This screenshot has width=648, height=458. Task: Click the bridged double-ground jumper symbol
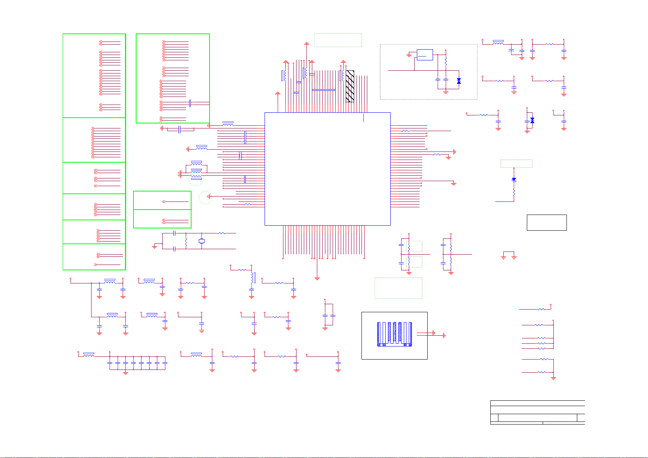coord(509,255)
